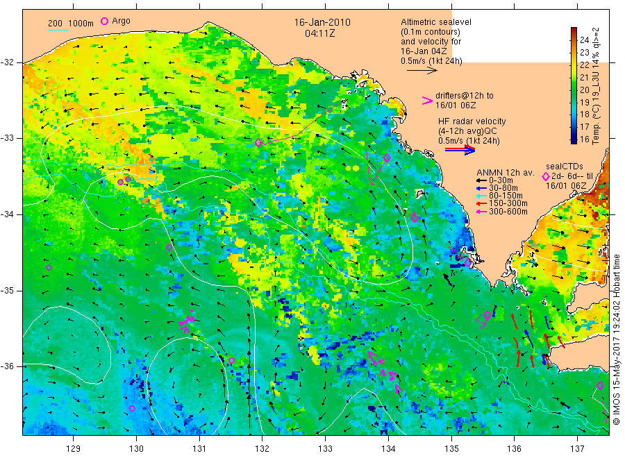Click the 'Argo' legend label
This screenshot has height=458, width=625.
[x=121, y=21]
